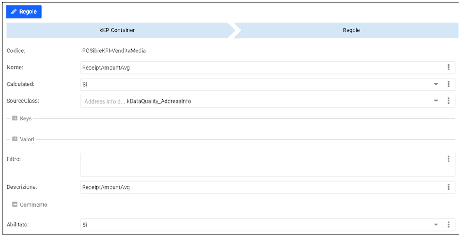Click the kebab icon next to Abilitato
The height and width of the screenshot is (236, 461).
(x=448, y=225)
